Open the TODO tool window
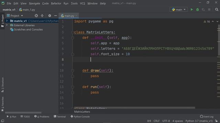 pos(25,117)
